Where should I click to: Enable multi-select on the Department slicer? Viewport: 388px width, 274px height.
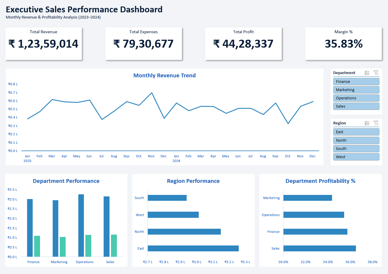click(367, 73)
